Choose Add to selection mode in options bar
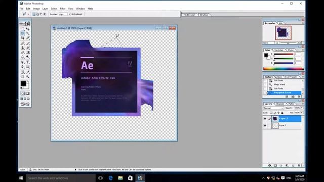This screenshot has width=324, height=182. [x=37, y=14]
